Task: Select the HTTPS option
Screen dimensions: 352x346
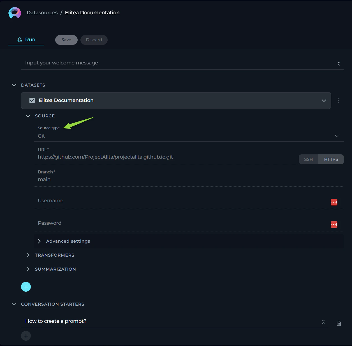Action: [331, 159]
